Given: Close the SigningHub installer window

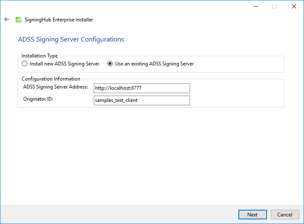Looking at the screenshot, I should tap(294, 6).
